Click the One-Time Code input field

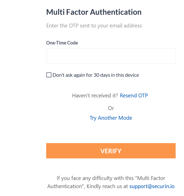click(111, 56)
